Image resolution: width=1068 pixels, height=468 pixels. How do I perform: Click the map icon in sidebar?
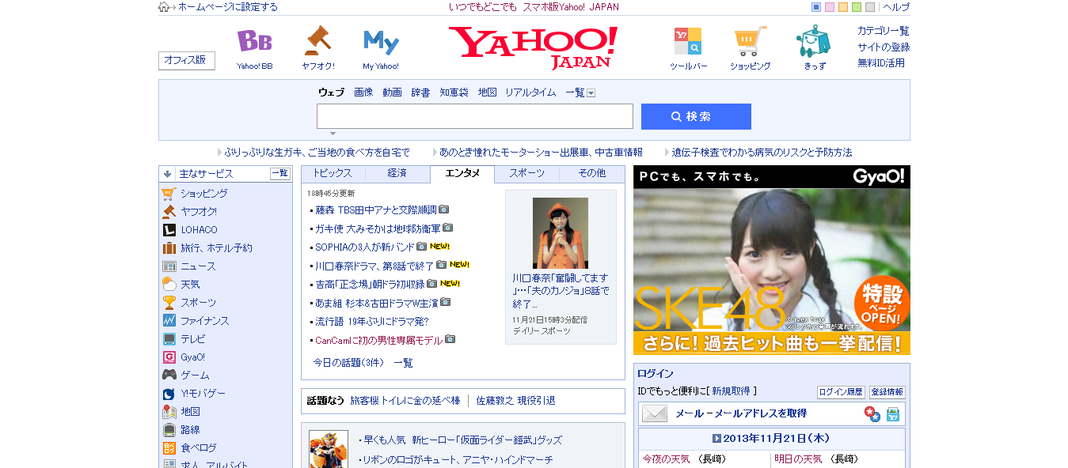pos(169,412)
